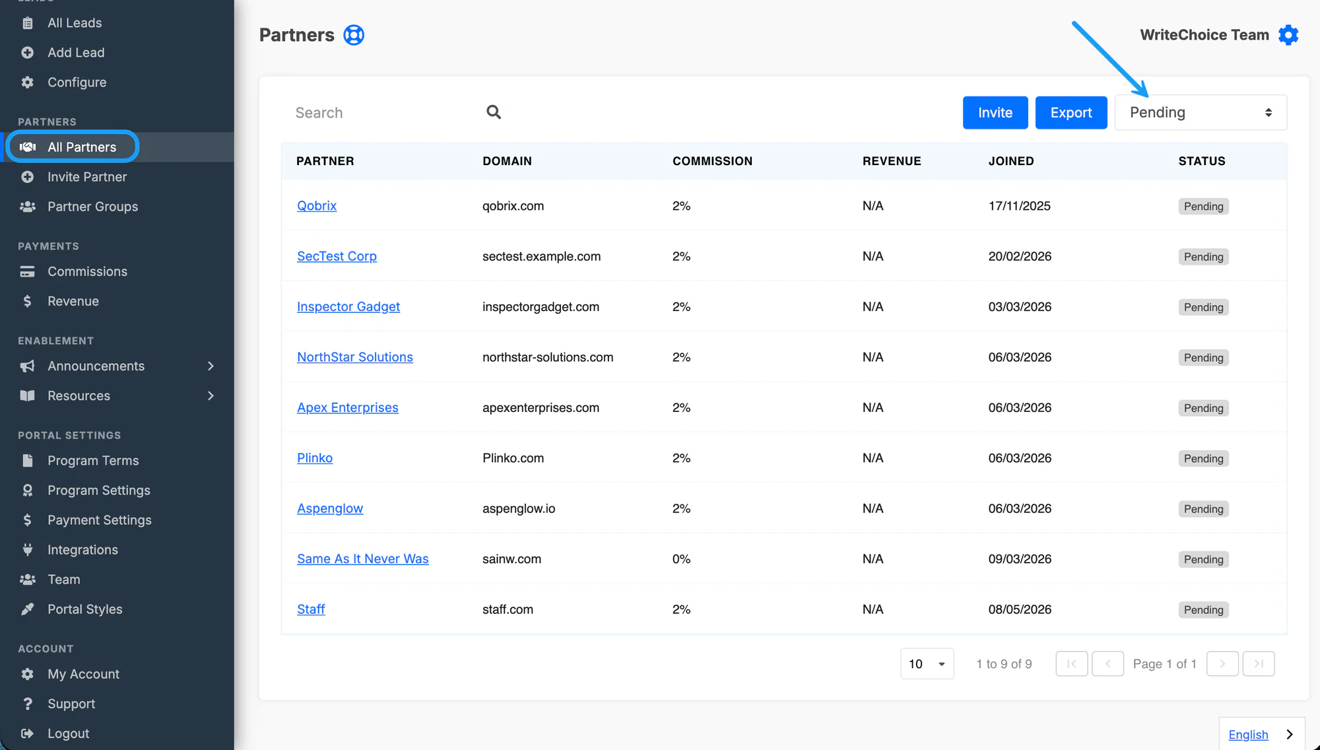Screen dimensions: 1320x750
Task: Click the Support question mark icon
Action: (x=27, y=704)
